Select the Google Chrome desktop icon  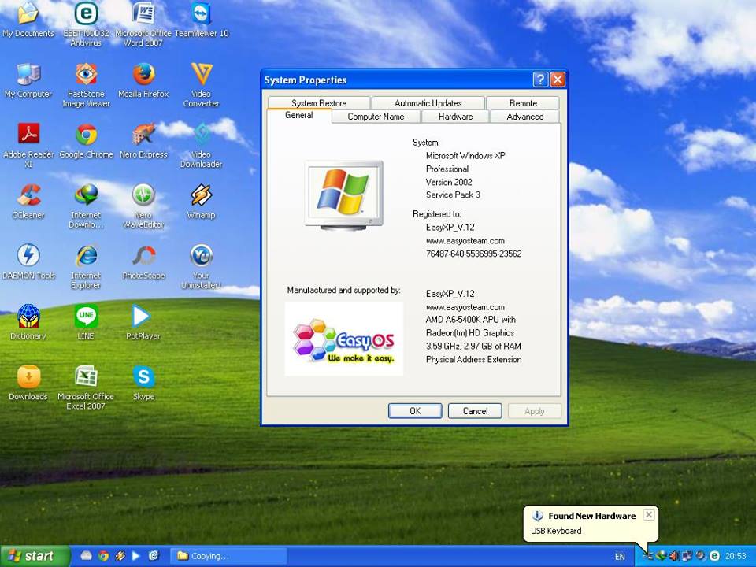pos(86,140)
